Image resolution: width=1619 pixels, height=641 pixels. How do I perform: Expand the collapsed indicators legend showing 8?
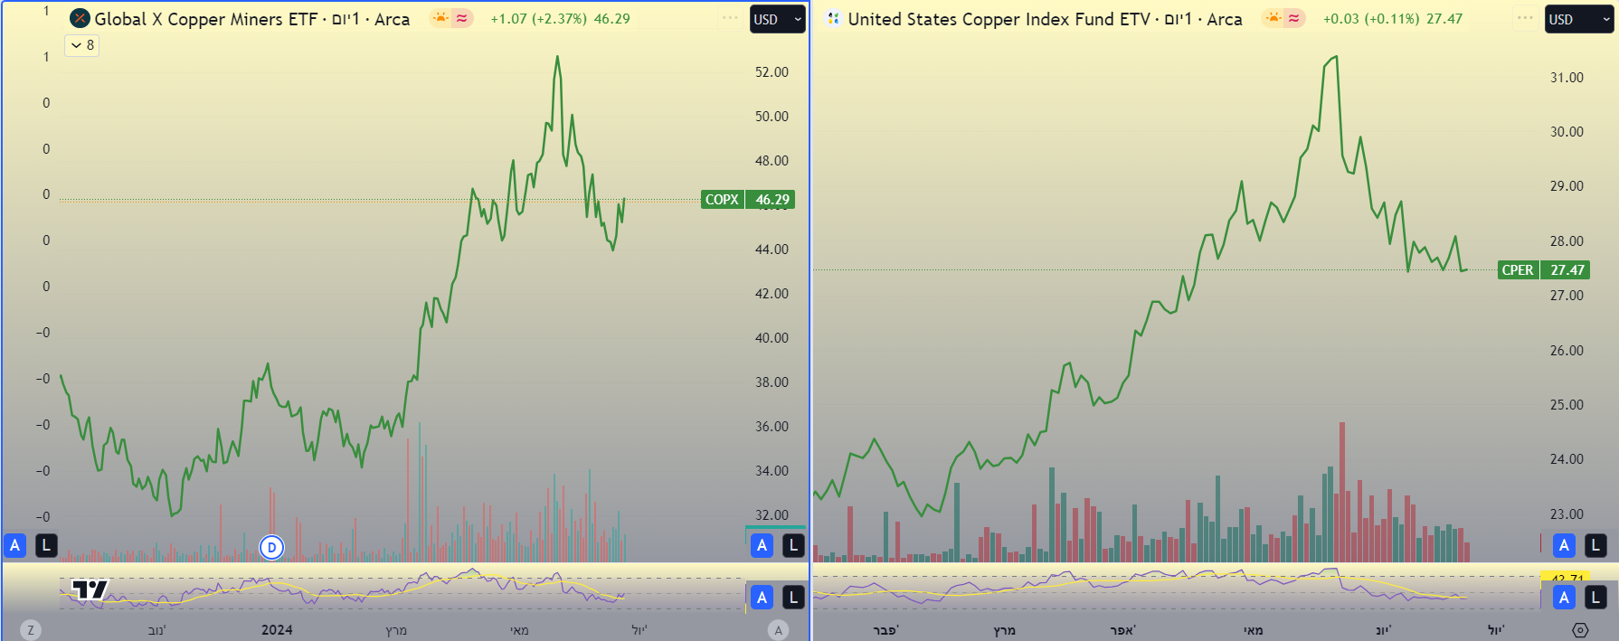(82, 45)
